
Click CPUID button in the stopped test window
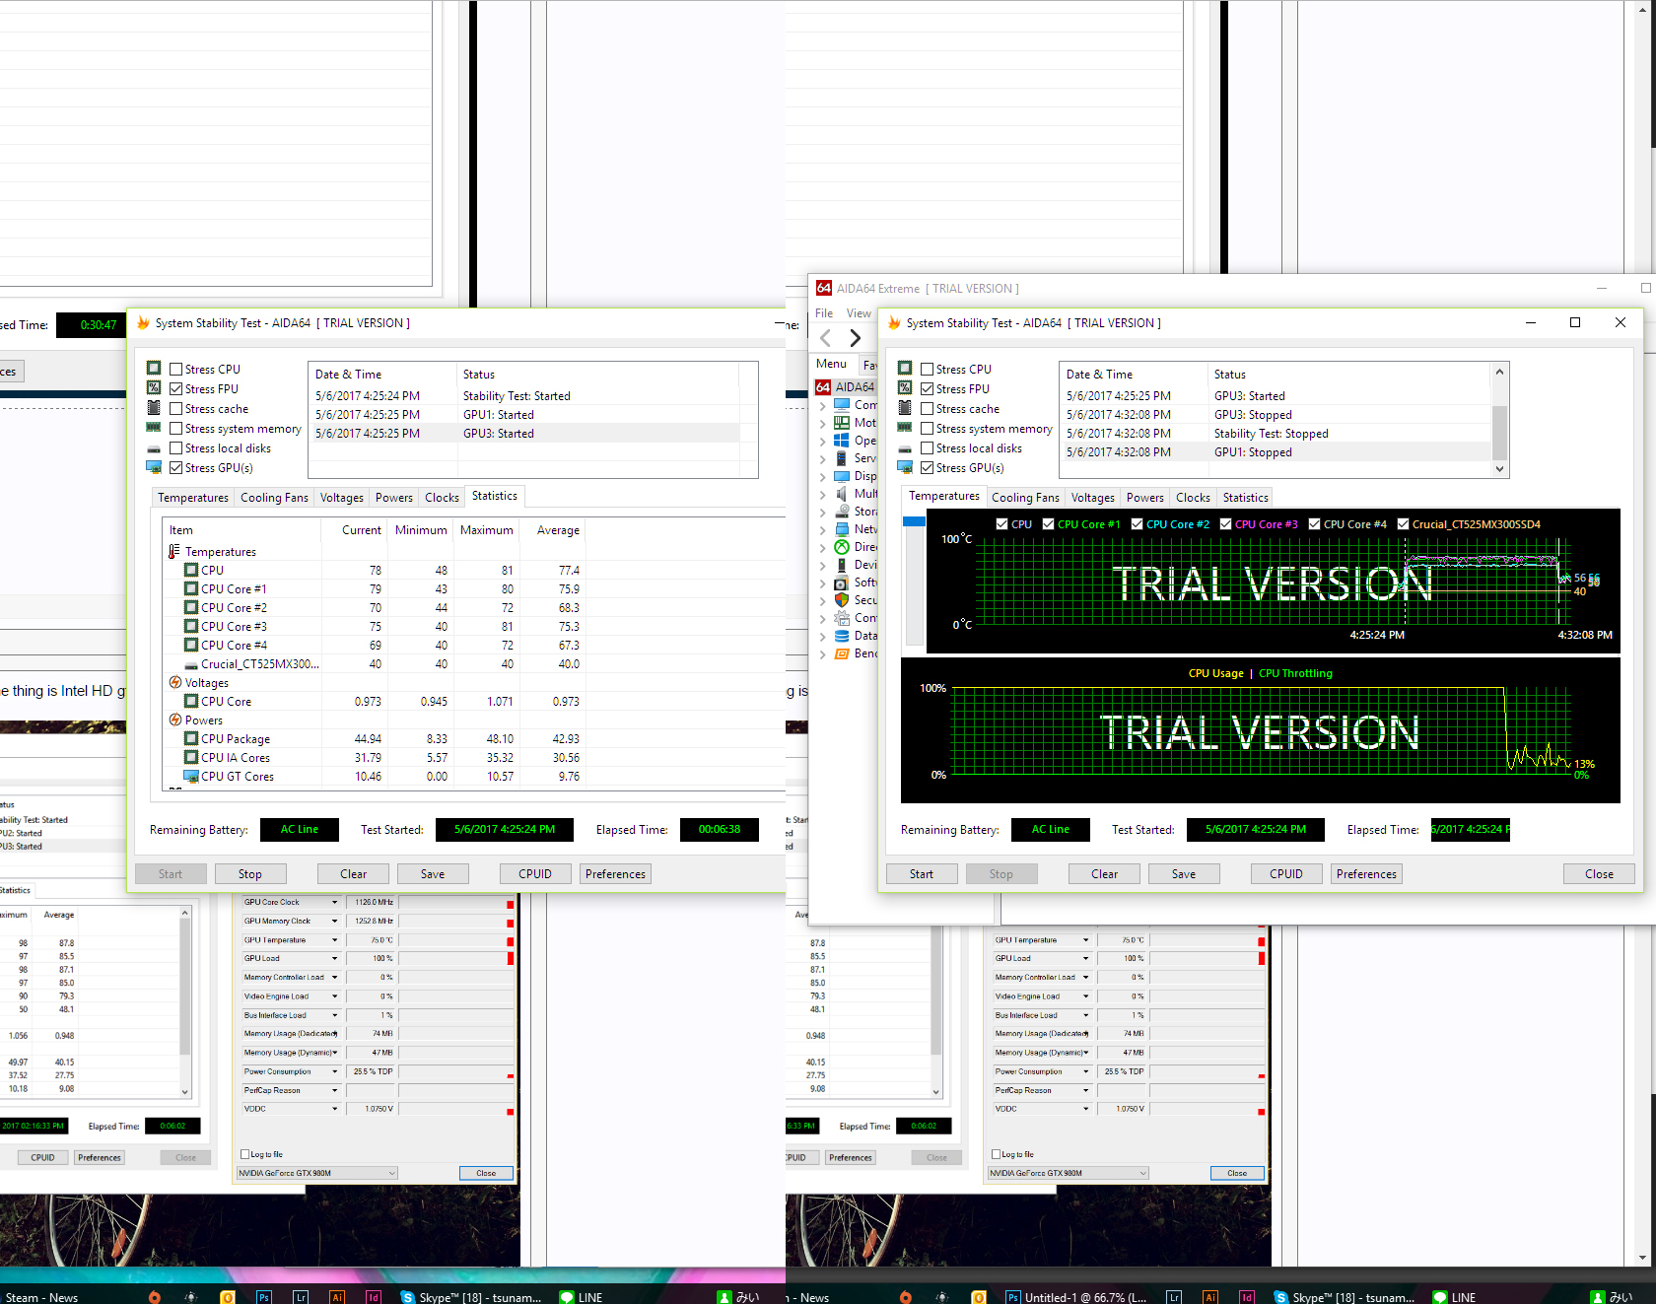(1286, 874)
